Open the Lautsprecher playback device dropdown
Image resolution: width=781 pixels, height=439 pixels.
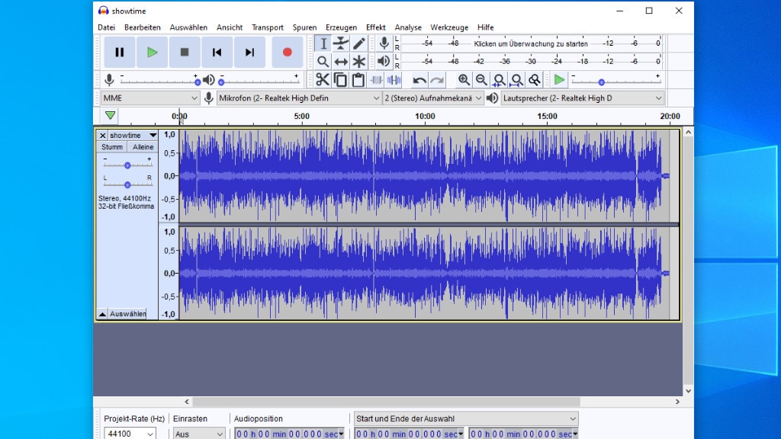582,98
